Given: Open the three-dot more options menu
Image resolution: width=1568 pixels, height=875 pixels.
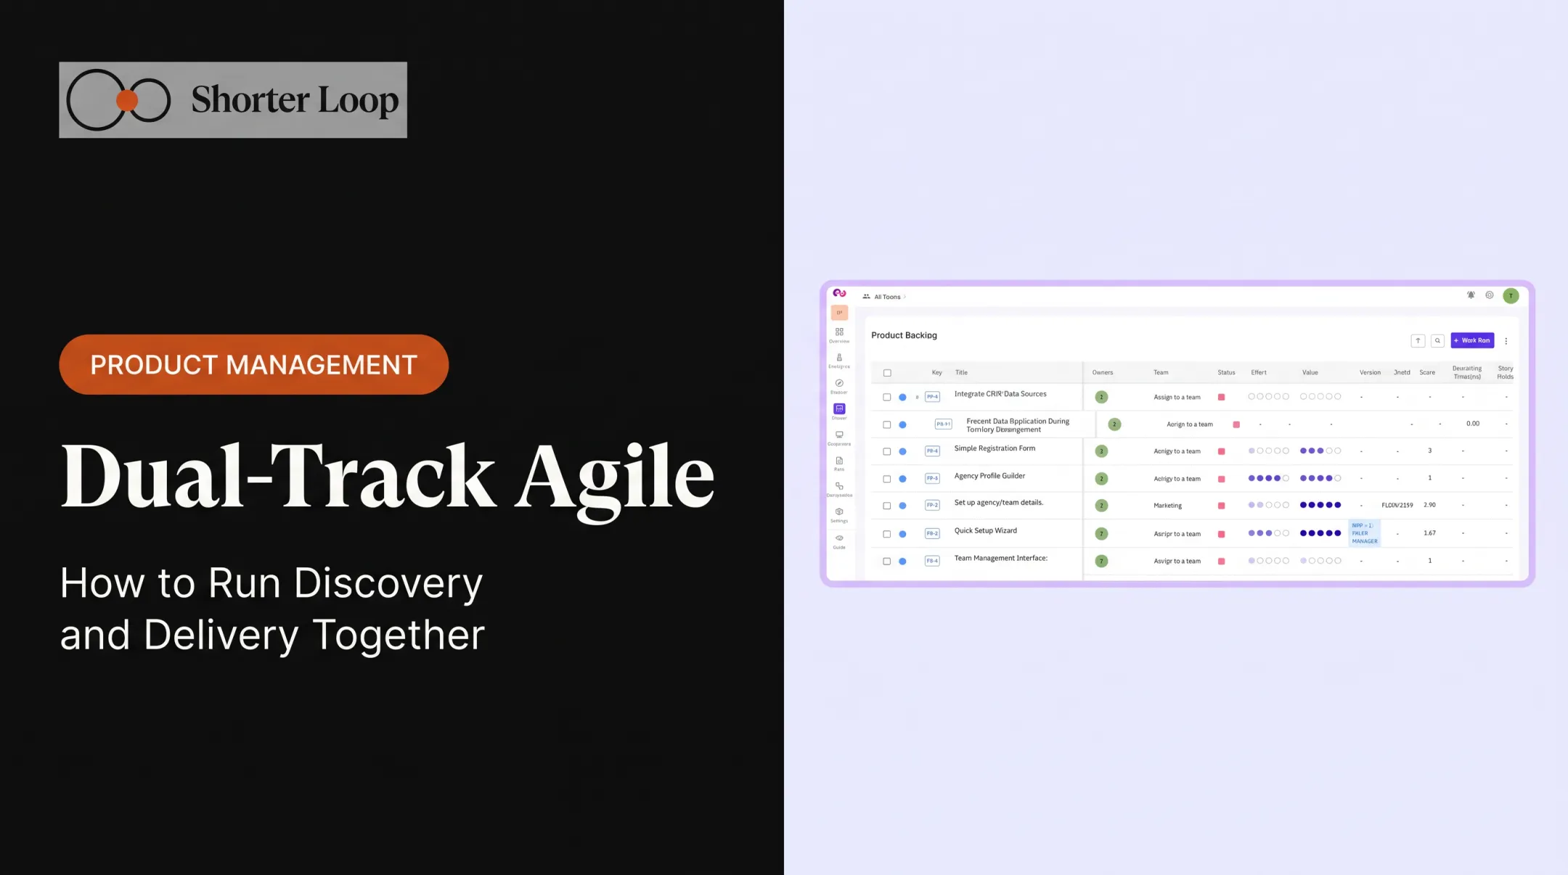Looking at the screenshot, I should (1506, 341).
